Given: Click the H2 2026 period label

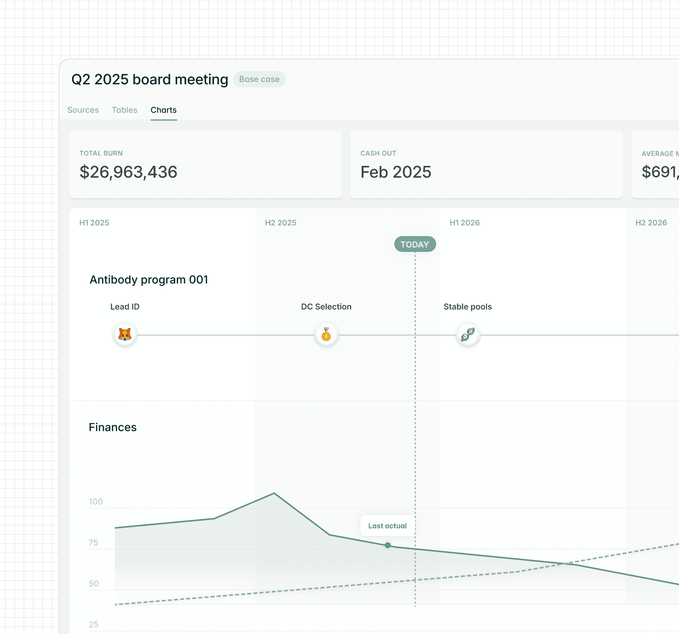Looking at the screenshot, I should 651,223.
